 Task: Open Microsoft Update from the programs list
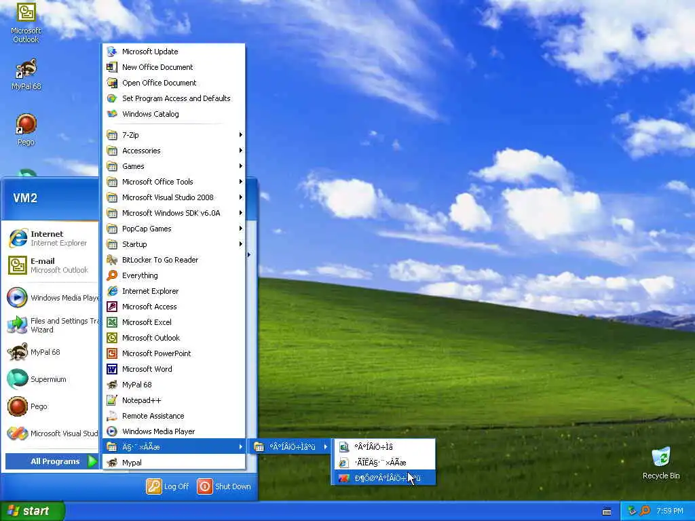[174, 52]
